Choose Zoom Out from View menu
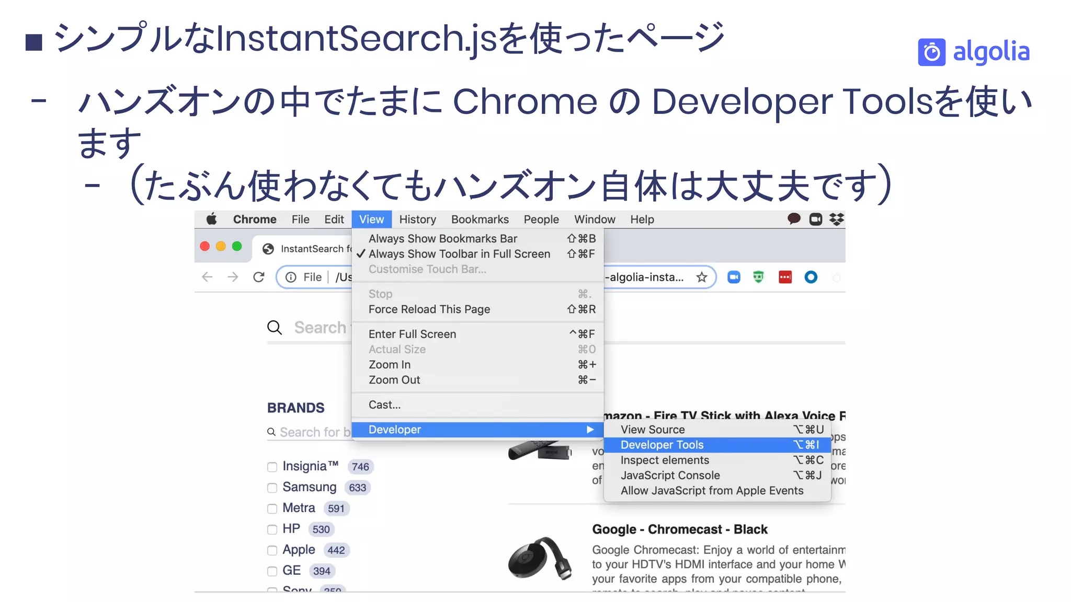The width and height of the screenshot is (1071, 602). pyautogui.click(x=477, y=380)
